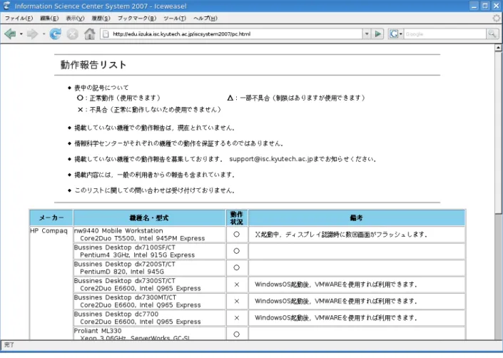Click the nw9440 Mobile Workstation cell
The image size is (503, 358).
click(x=150, y=235)
